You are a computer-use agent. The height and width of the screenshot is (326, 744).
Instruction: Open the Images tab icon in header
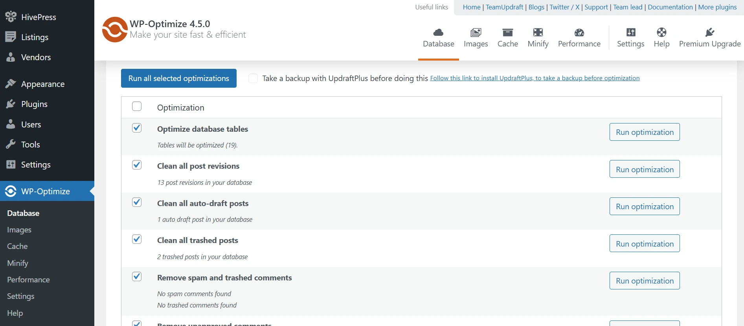[x=476, y=32]
